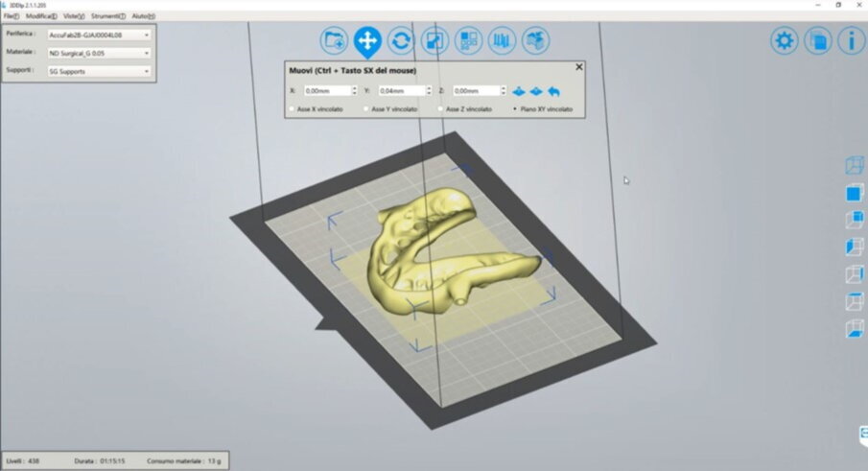Select the Rotate model tool
The image size is (868, 471).
coord(401,40)
